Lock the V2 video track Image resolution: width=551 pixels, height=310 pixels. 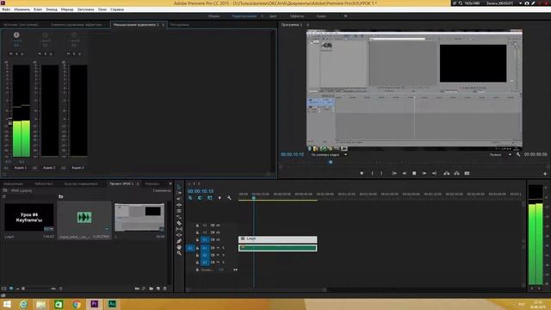[197, 232]
